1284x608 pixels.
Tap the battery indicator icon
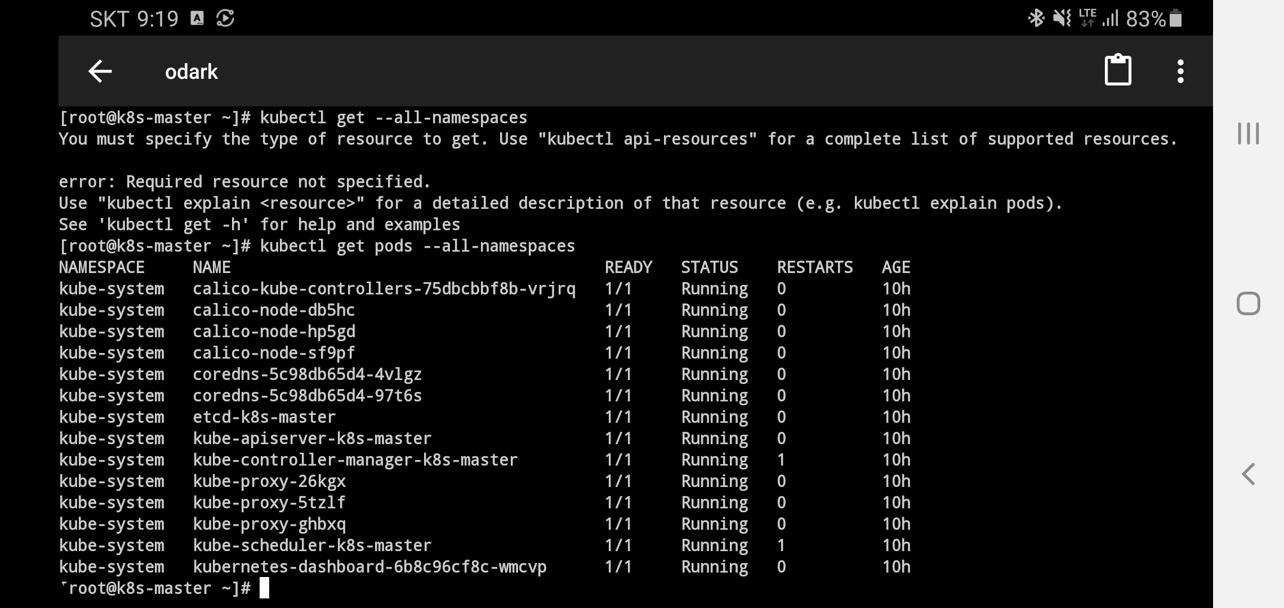1175,19
